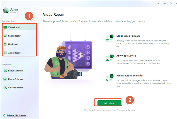The width and height of the screenshot is (177, 119).
Task: Click the "Major Video Formats" heading
Action: 128,36
